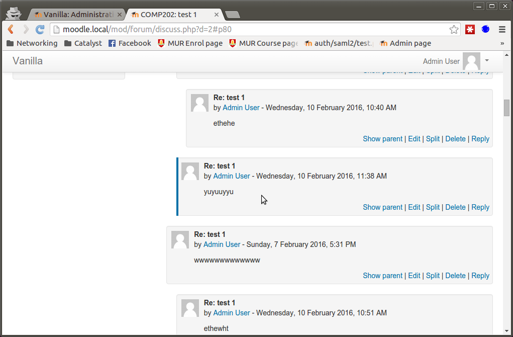Viewport: 513px width, 337px height.
Task: Reply to the ethehe post
Action: pyautogui.click(x=480, y=139)
